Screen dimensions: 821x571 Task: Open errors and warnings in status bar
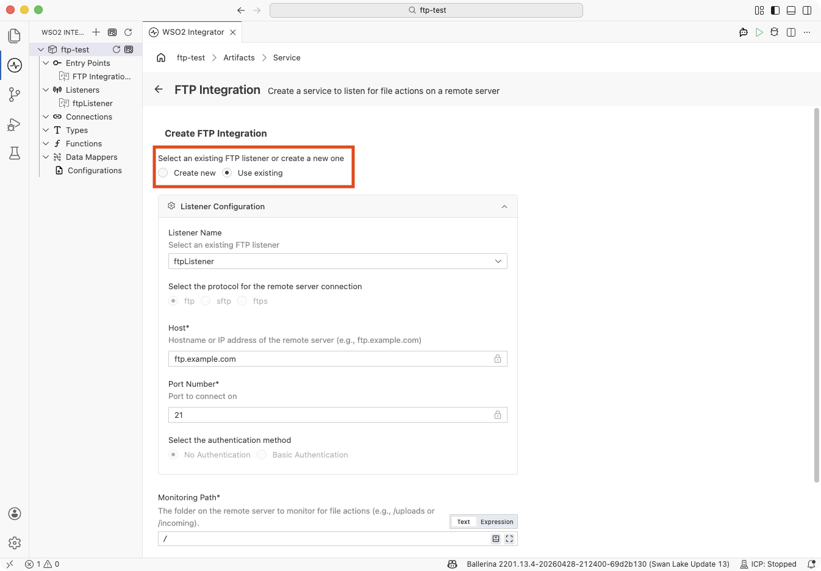42,564
